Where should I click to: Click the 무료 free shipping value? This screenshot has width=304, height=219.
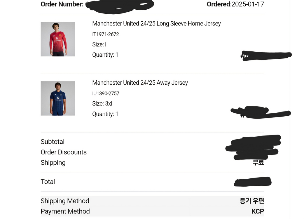[x=258, y=162]
